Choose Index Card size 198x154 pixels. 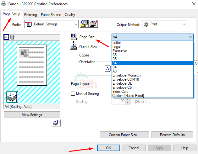pos(152,92)
